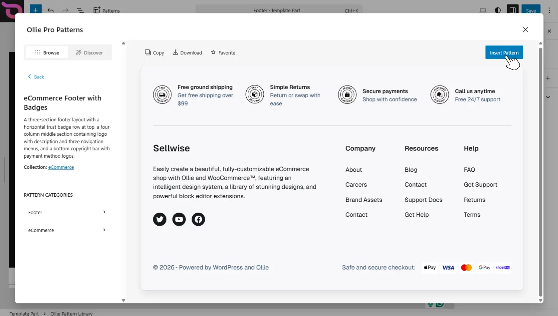Expand the chevron in editor right sidebar
Image resolution: width=558 pixels, height=316 pixels.
pos(548,97)
